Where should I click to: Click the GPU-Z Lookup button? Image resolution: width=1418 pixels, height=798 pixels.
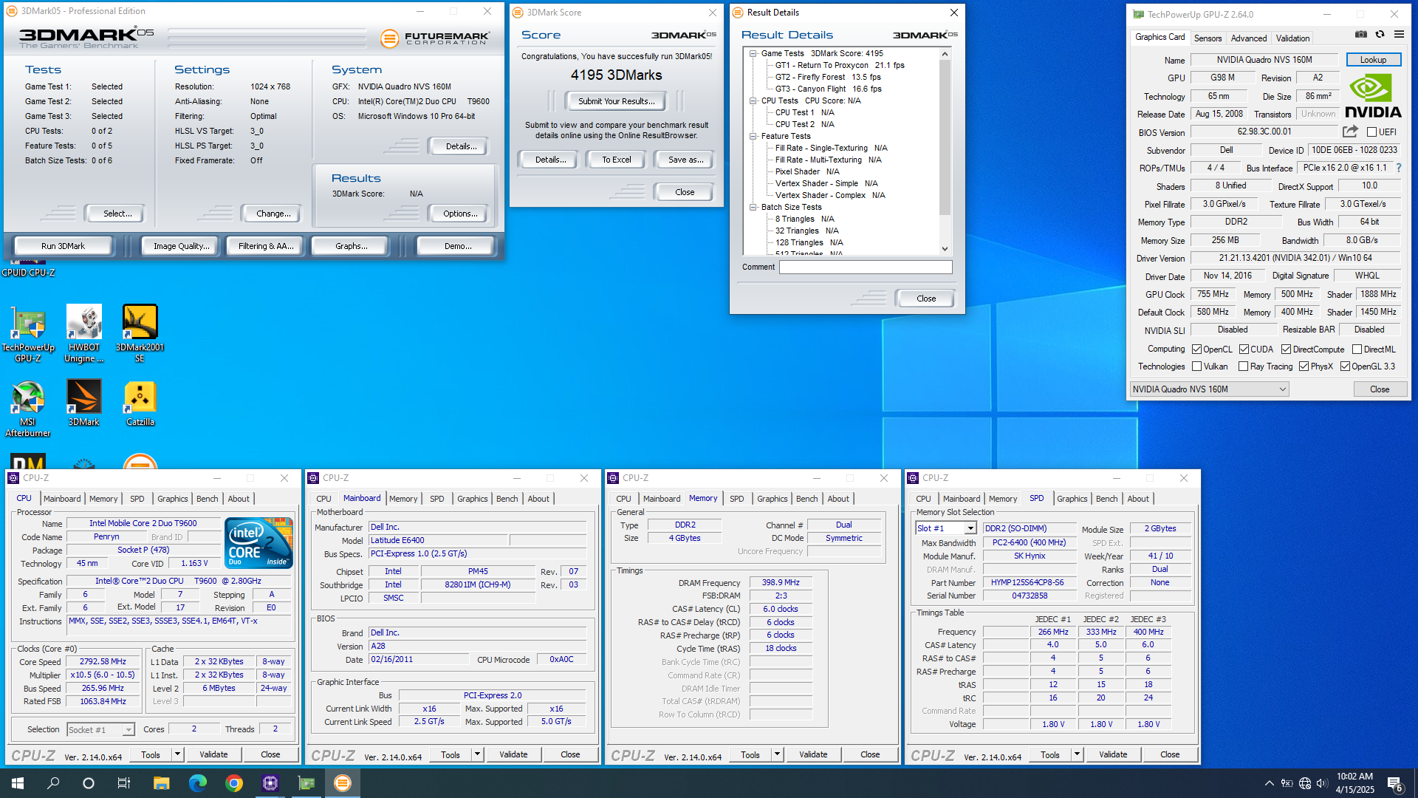1373,60
